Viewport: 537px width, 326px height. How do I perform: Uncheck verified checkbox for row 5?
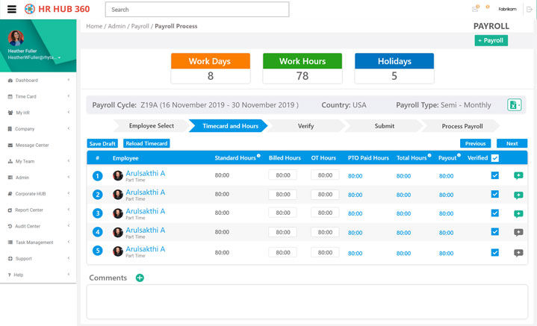click(495, 252)
